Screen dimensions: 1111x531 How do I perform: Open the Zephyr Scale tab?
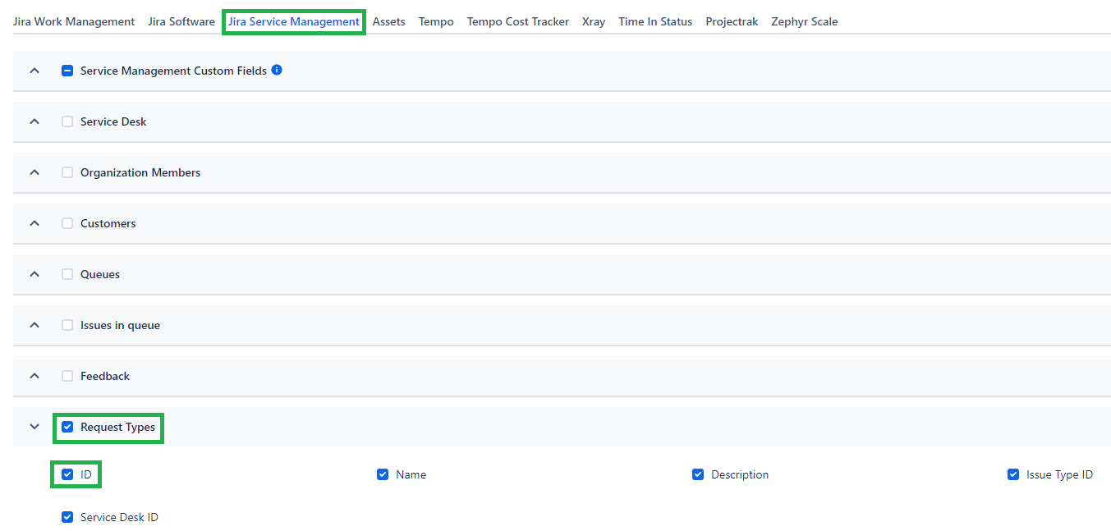pyautogui.click(x=804, y=22)
